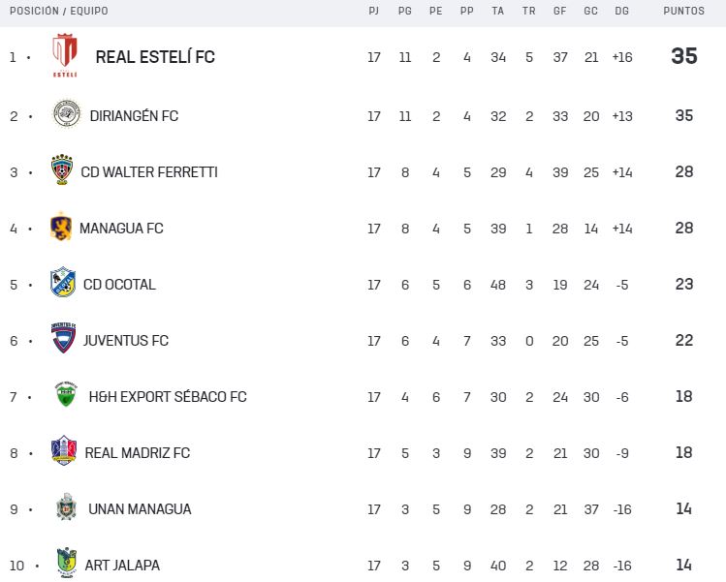Screen dimensions: 726x582
Task: Click the POSICIÓN / EQUIPO column header
Action: click(59, 12)
